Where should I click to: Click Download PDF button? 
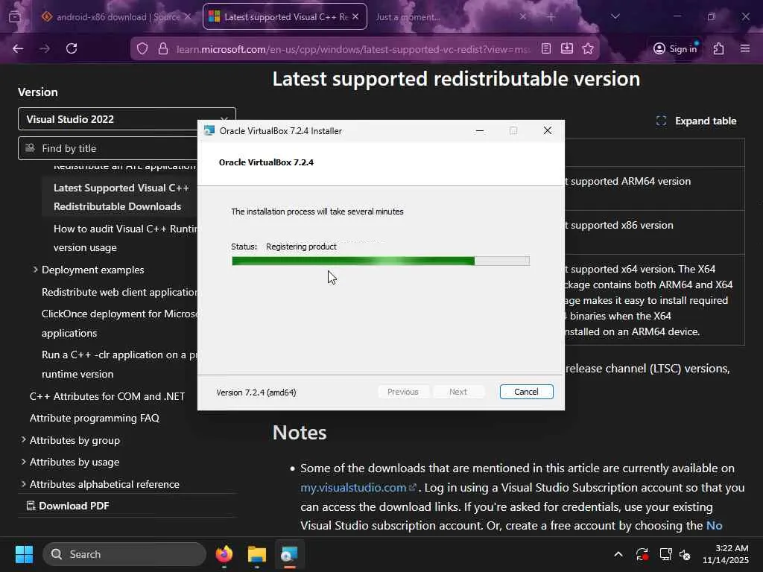tap(68, 506)
